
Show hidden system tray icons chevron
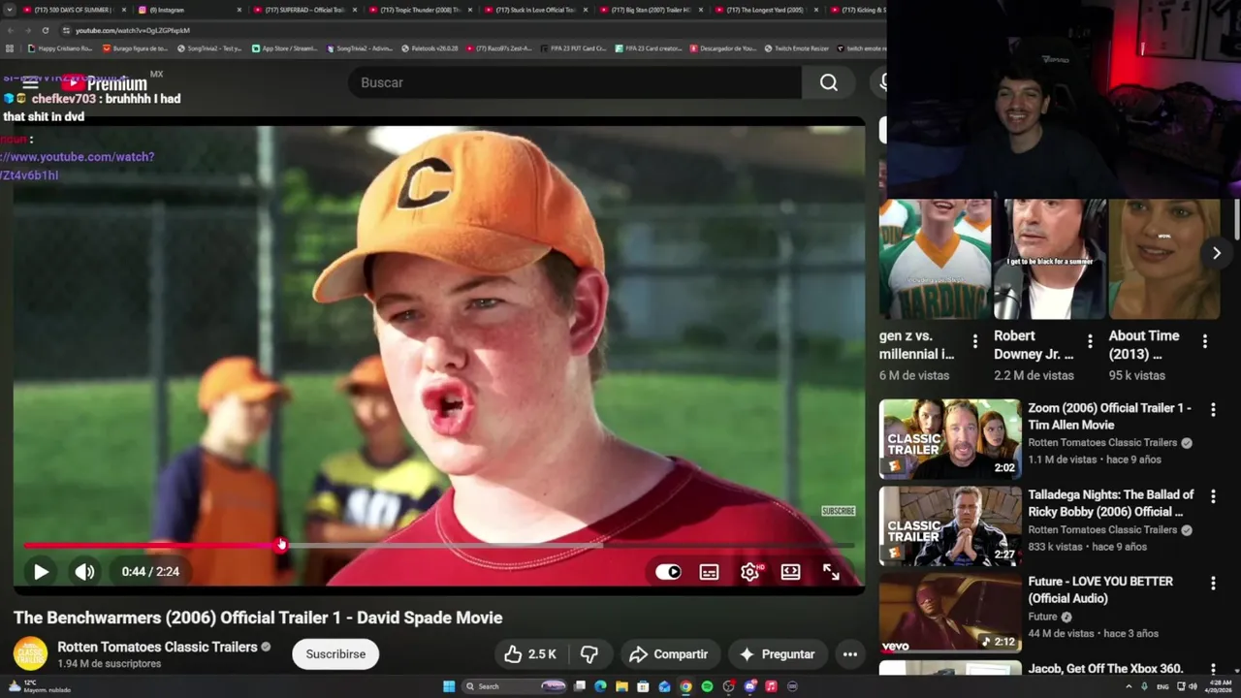(x=1129, y=686)
